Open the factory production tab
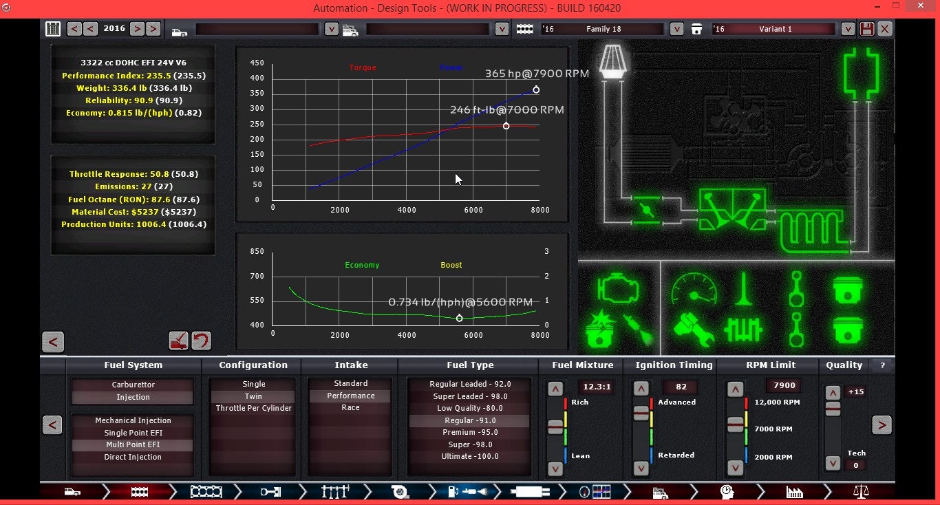940x505 pixels. [795, 491]
